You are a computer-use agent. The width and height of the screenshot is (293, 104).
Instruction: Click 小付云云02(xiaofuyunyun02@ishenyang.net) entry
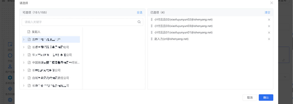coord(183,19)
